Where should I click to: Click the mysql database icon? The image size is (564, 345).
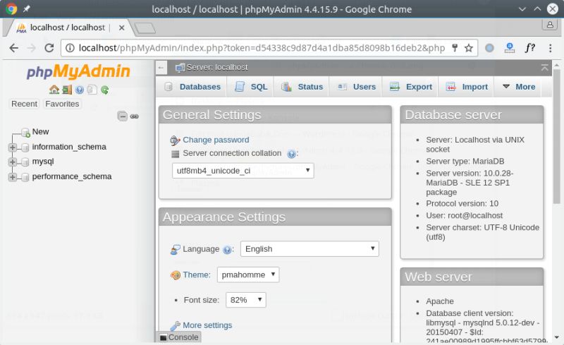[x=25, y=162]
